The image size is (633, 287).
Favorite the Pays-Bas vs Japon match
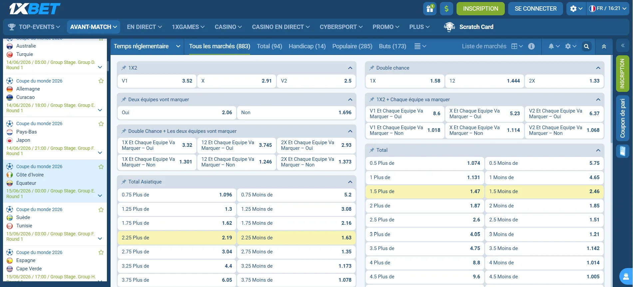pyautogui.click(x=101, y=124)
